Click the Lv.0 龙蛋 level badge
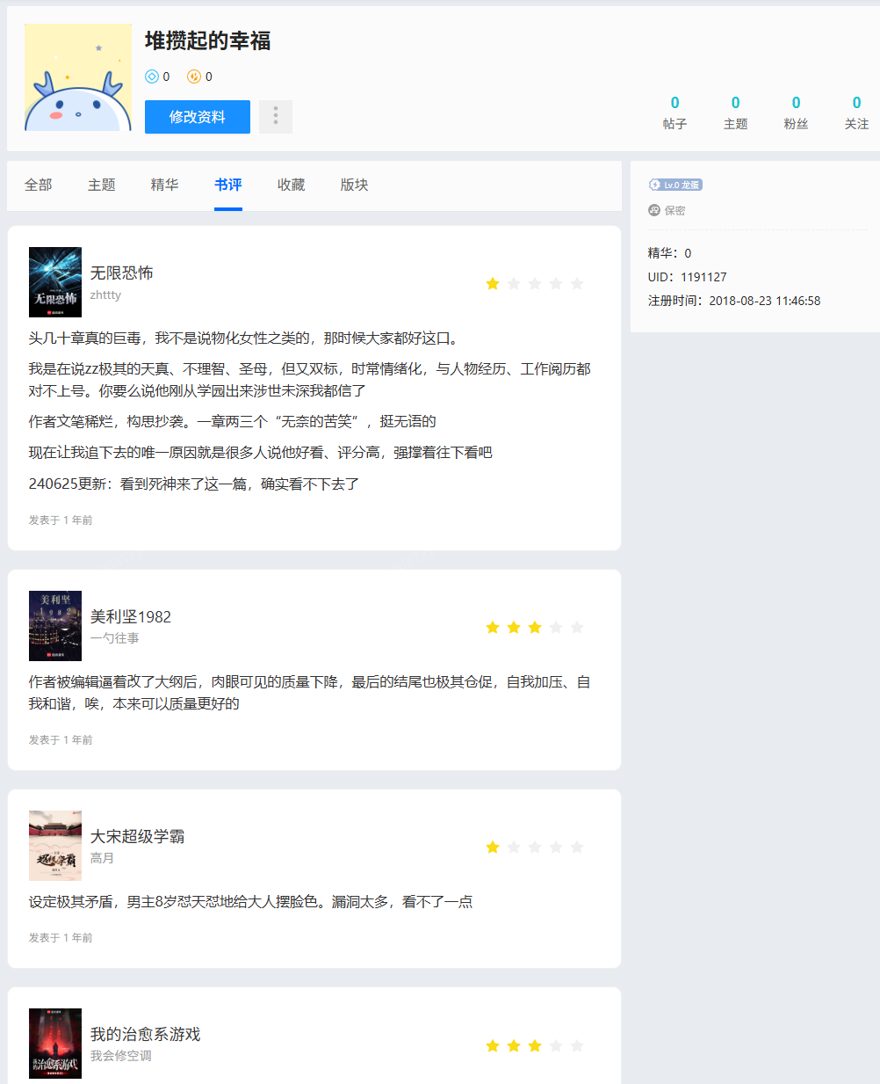 click(675, 185)
